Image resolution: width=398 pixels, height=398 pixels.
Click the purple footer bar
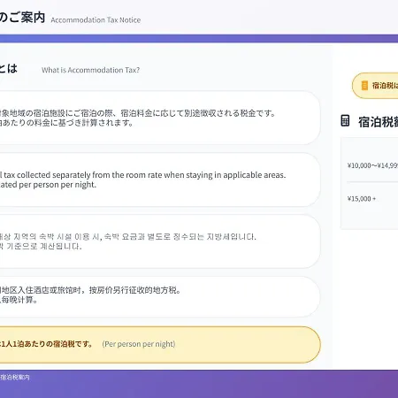click(x=199, y=384)
